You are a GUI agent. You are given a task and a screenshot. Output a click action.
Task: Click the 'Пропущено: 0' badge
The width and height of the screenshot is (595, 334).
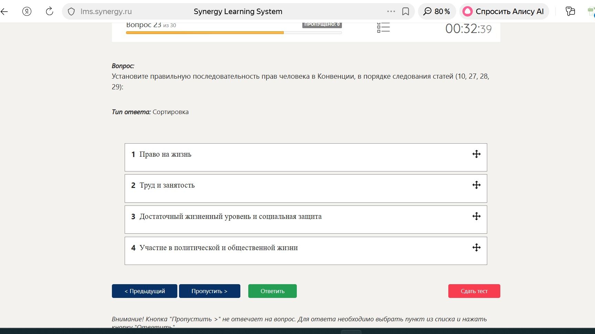tap(322, 25)
